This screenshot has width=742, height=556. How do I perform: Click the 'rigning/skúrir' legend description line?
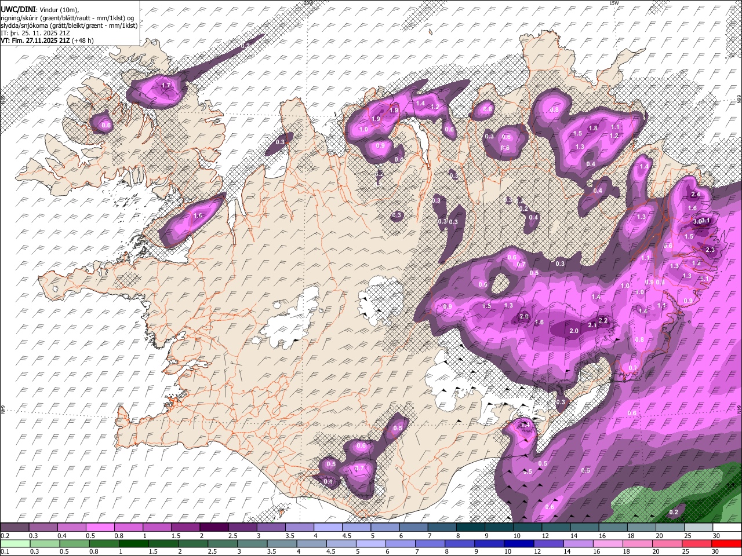coord(67,17)
